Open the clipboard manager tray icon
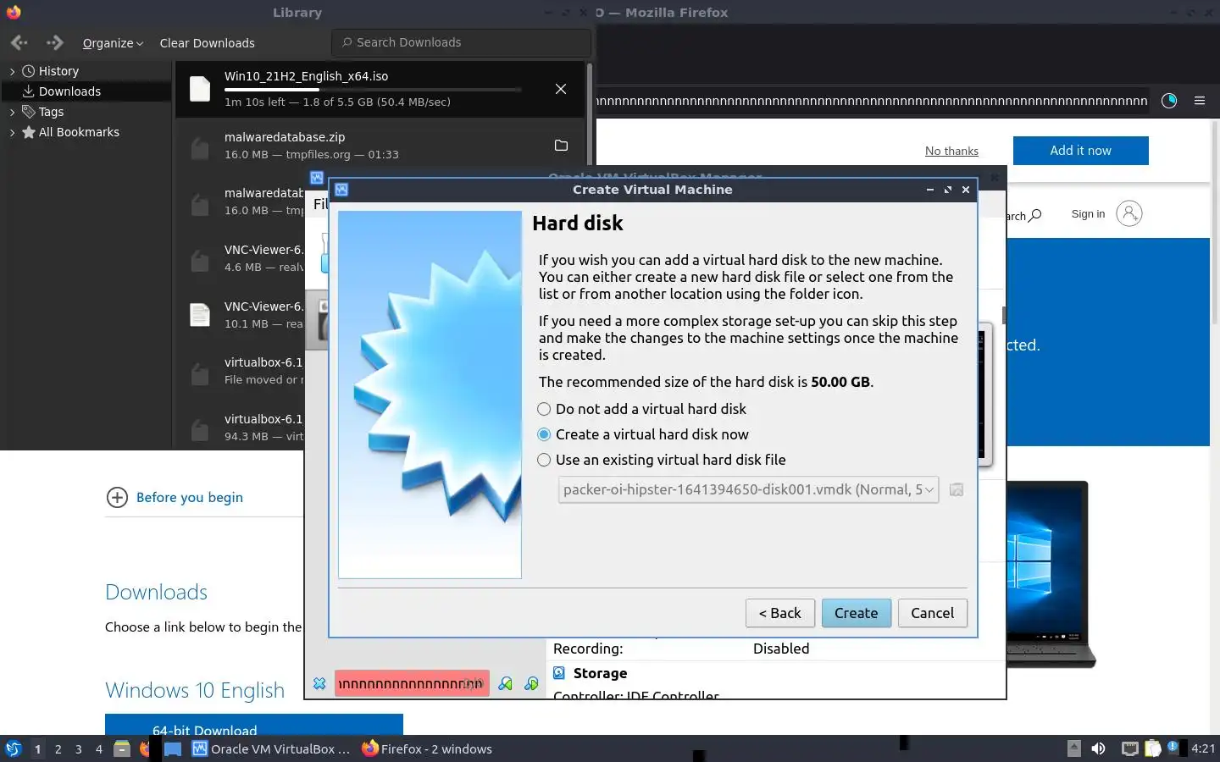Screen dimensions: 1220x762 tap(1152, 748)
